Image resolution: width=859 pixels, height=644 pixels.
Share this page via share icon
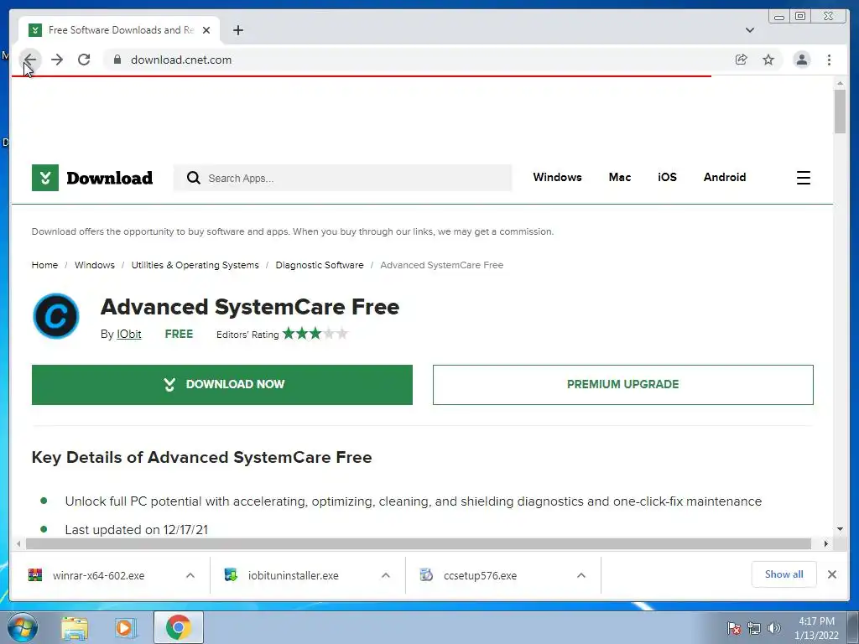click(x=742, y=60)
